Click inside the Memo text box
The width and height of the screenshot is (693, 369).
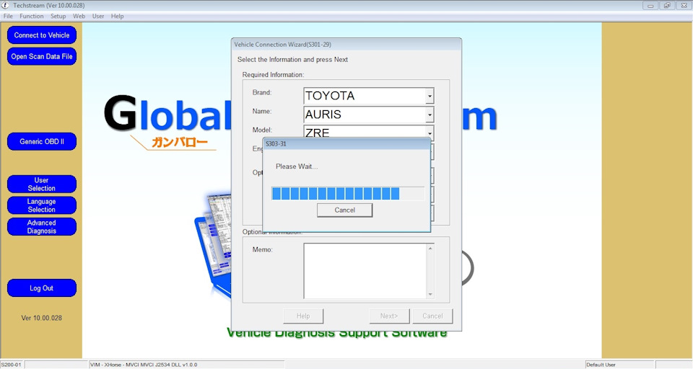tap(365, 271)
